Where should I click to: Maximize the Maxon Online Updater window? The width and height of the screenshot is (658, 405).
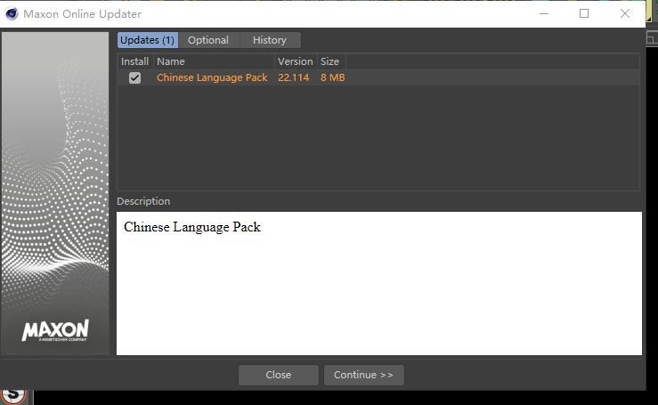point(584,13)
